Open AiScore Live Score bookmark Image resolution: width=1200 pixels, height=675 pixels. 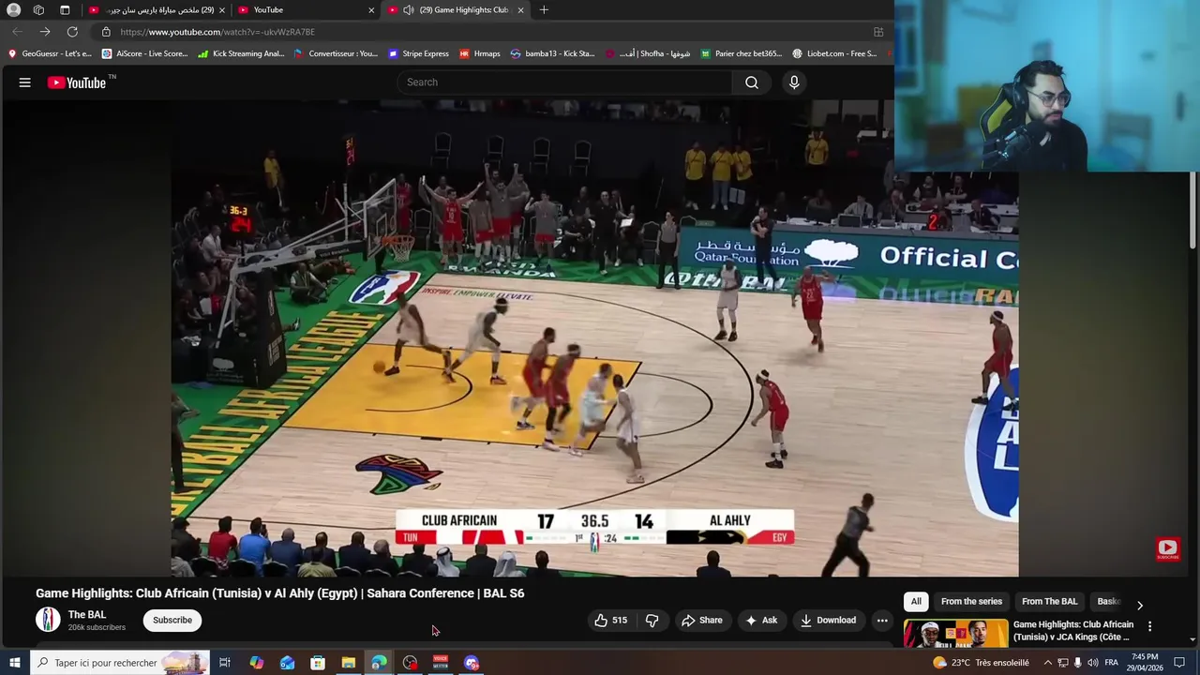pyautogui.click(x=144, y=53)
